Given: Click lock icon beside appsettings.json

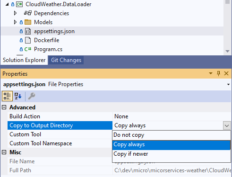Looking at the screenshot, I should [x=21, y=31].
